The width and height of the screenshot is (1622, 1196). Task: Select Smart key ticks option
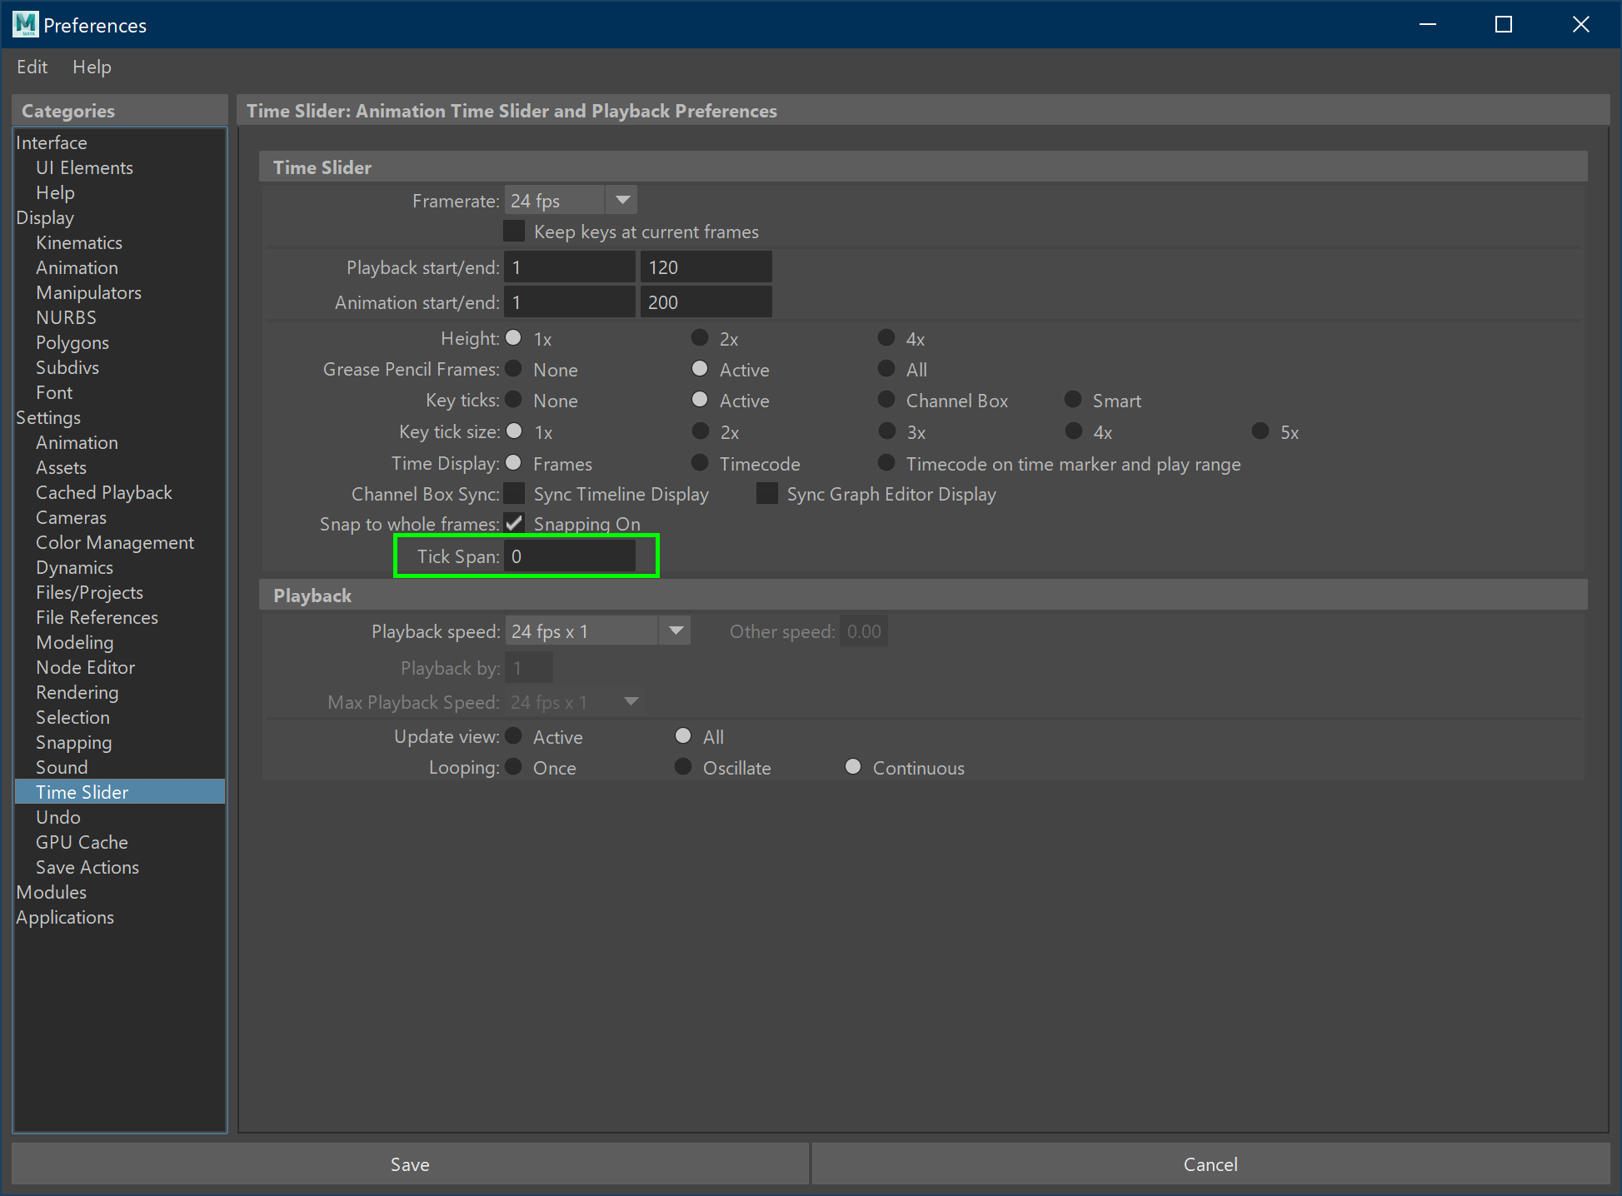[1072, 400]
